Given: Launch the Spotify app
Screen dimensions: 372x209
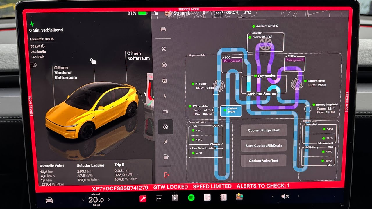Looking at the screenshot, I should click(191, 198).
